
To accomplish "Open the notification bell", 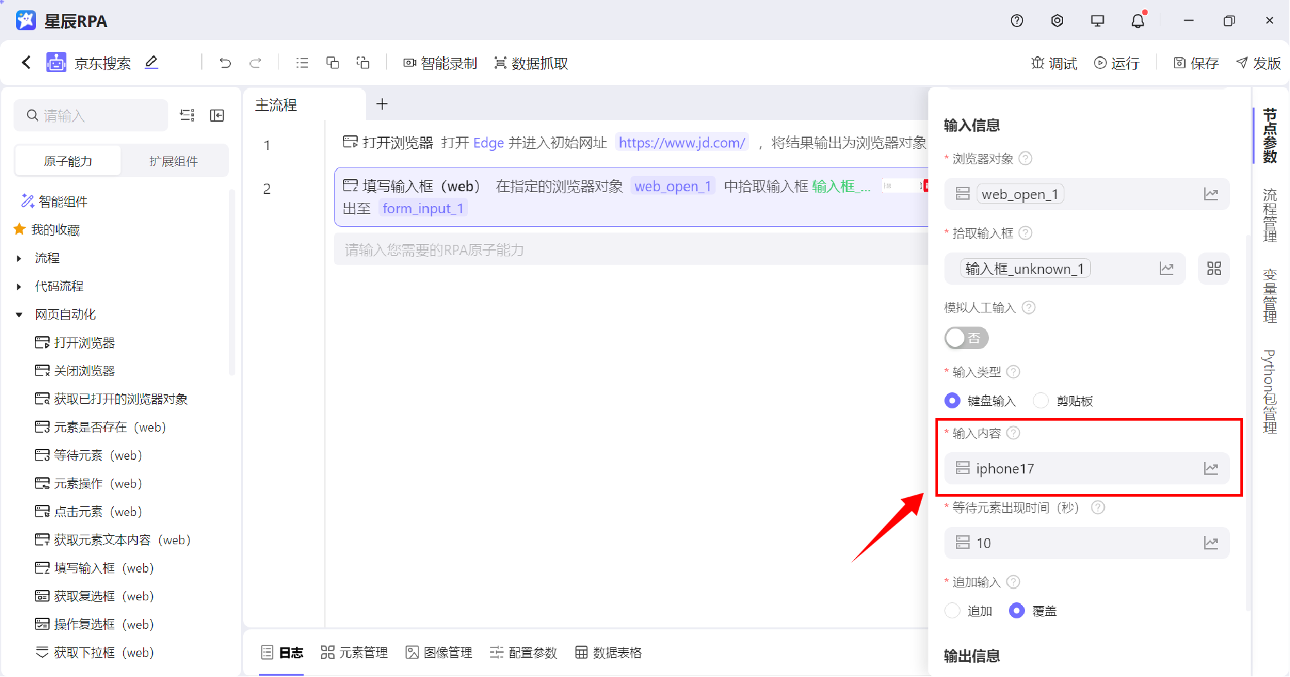I will click(1138, 20).
